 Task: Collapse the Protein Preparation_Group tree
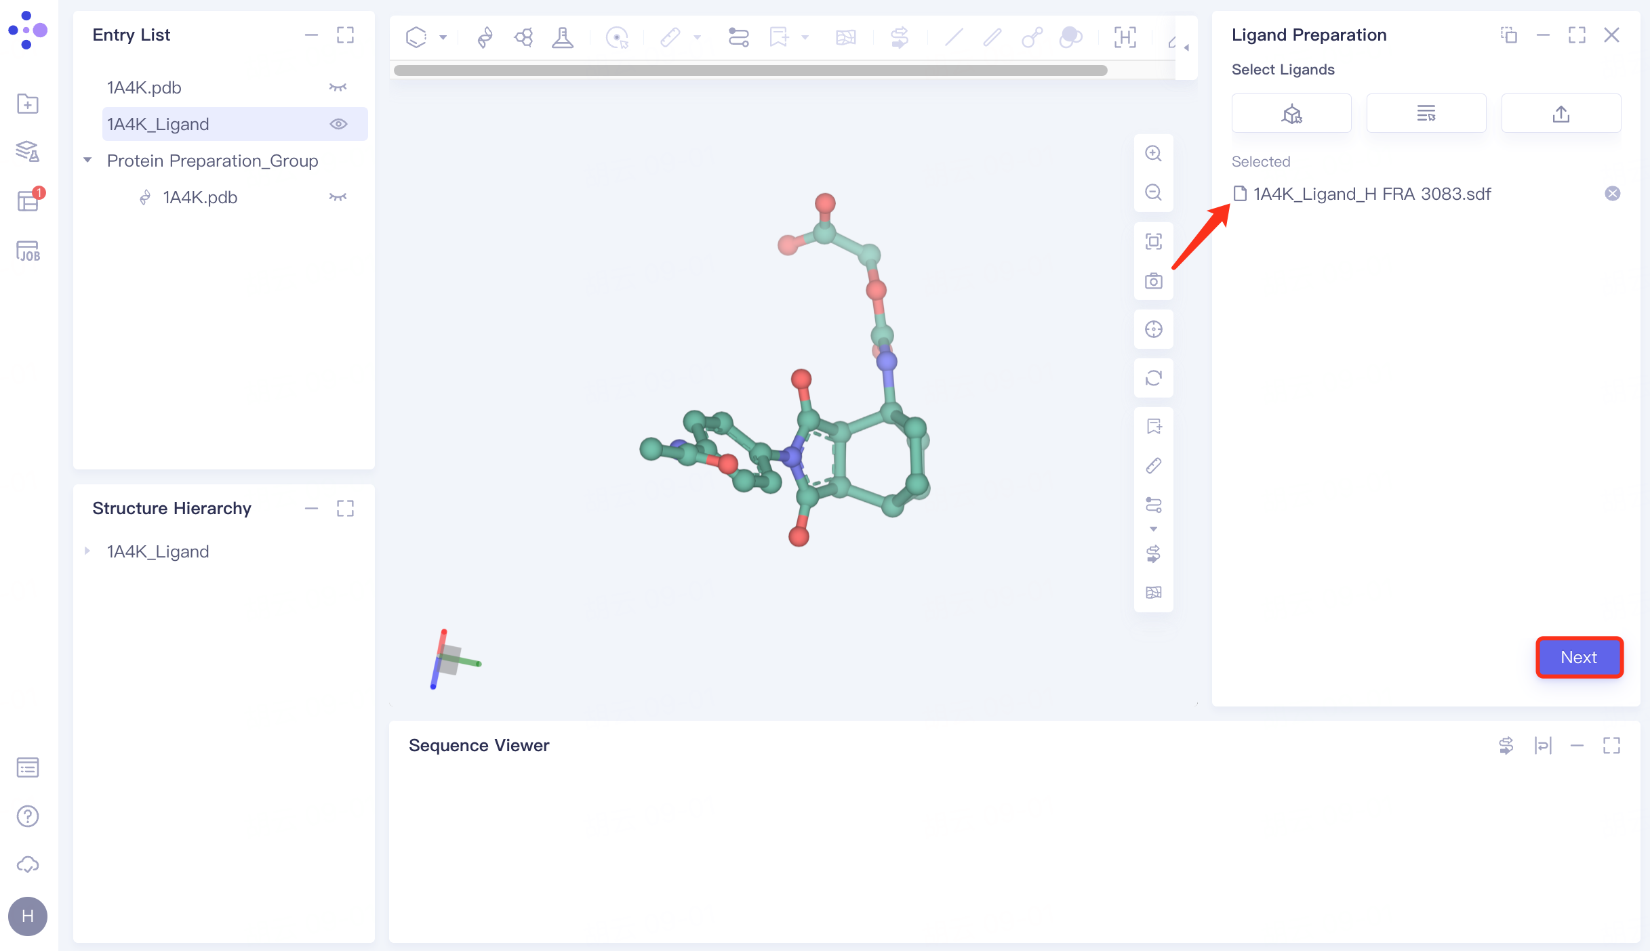click(87, 161)
